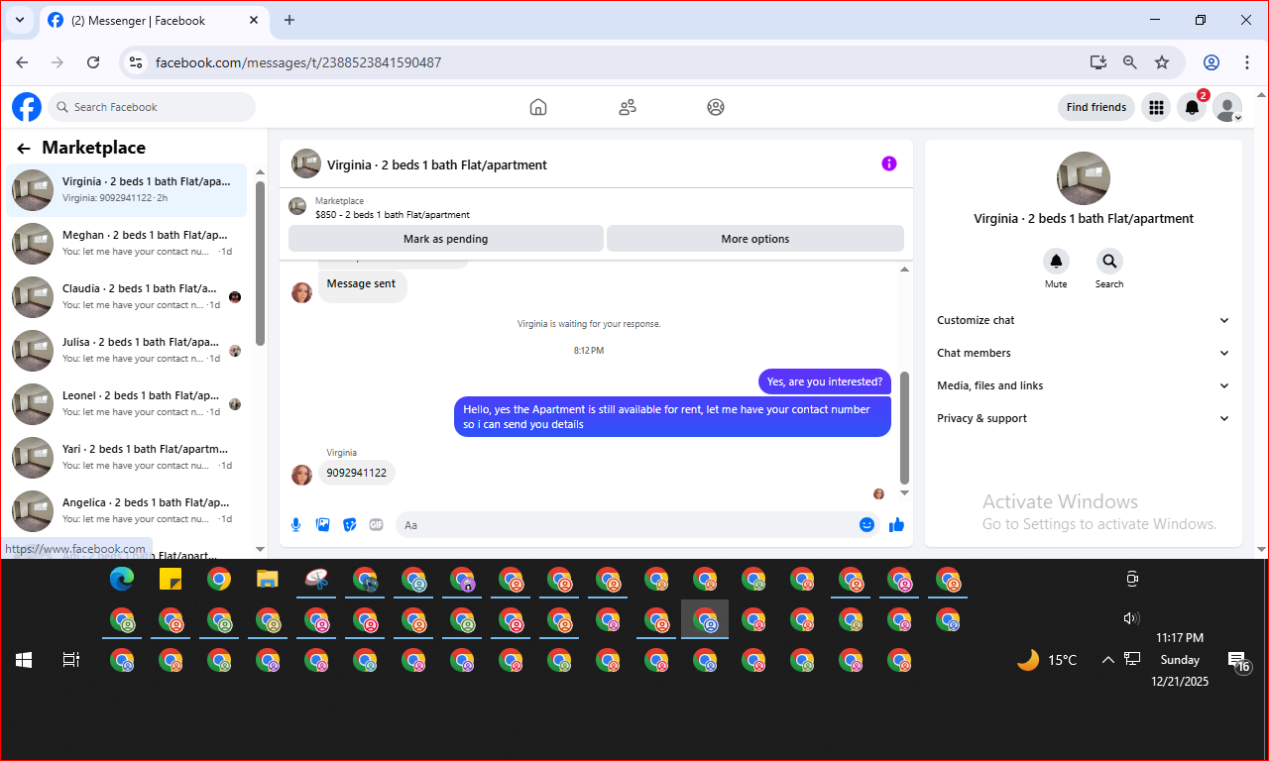Bookmark this page with the star icon
The image size is (1269, 761).
pos(1162,62)
